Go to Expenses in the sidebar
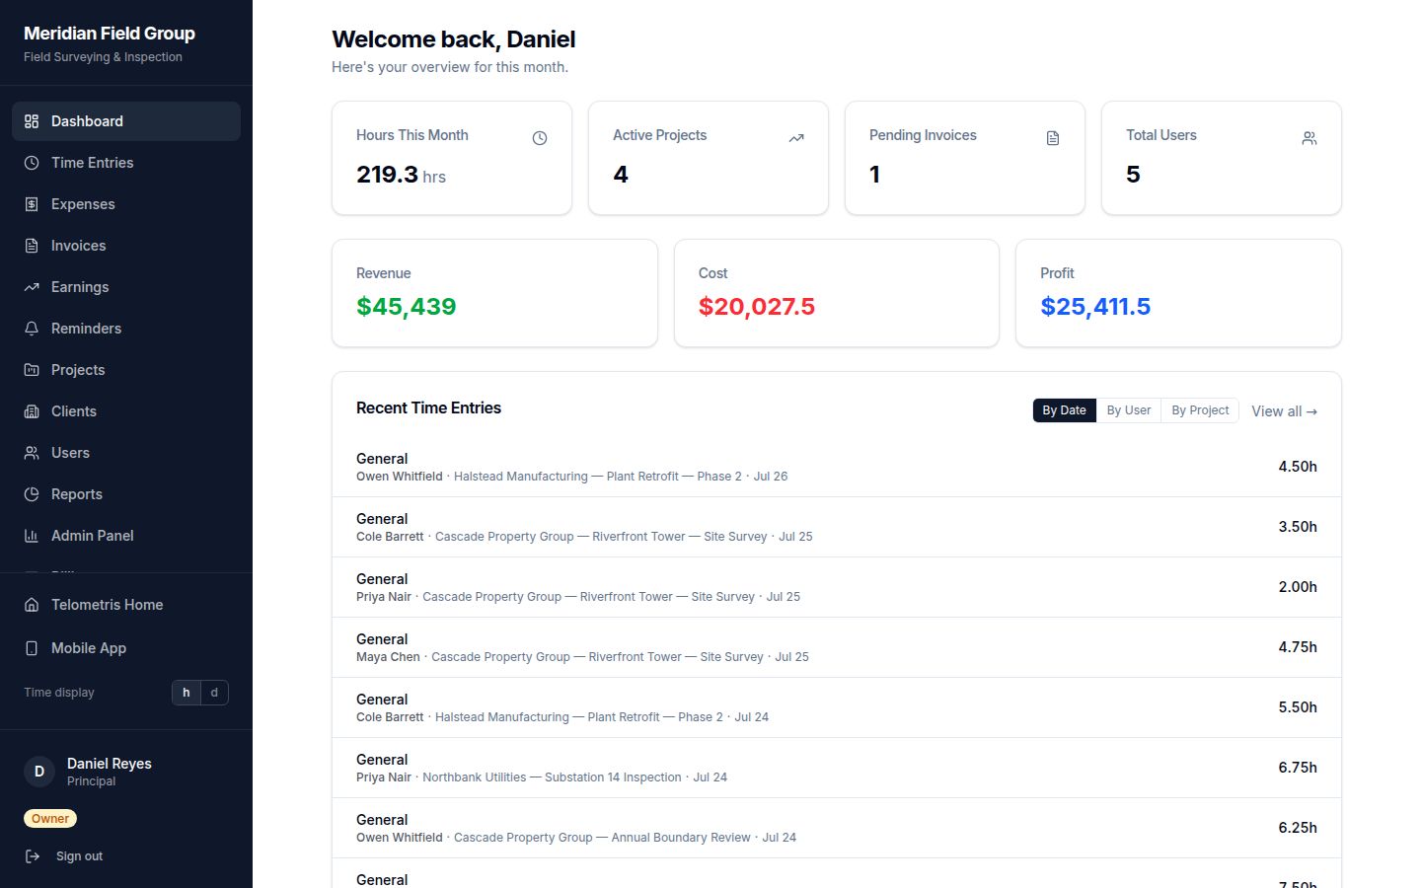 coord(126,204)
